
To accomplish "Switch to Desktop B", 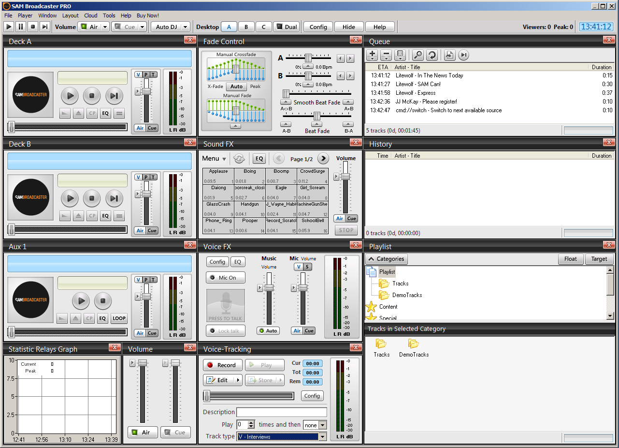I will pos(246,27).
